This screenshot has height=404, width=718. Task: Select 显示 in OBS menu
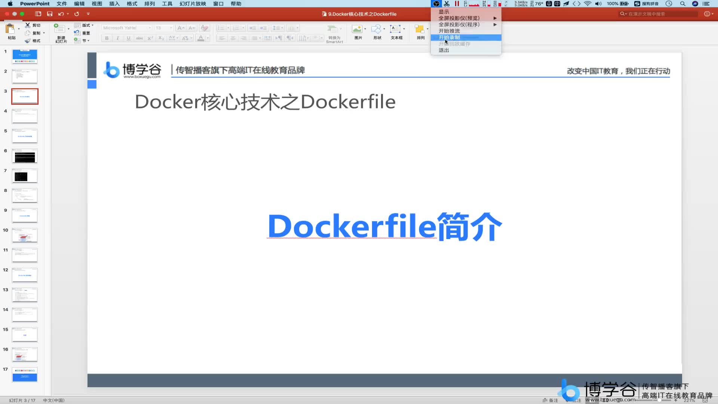(466, 12)
